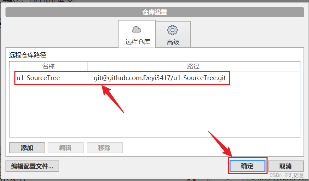Click the 添加 button to add a remote
309x181 pixels.
[27, 147]
